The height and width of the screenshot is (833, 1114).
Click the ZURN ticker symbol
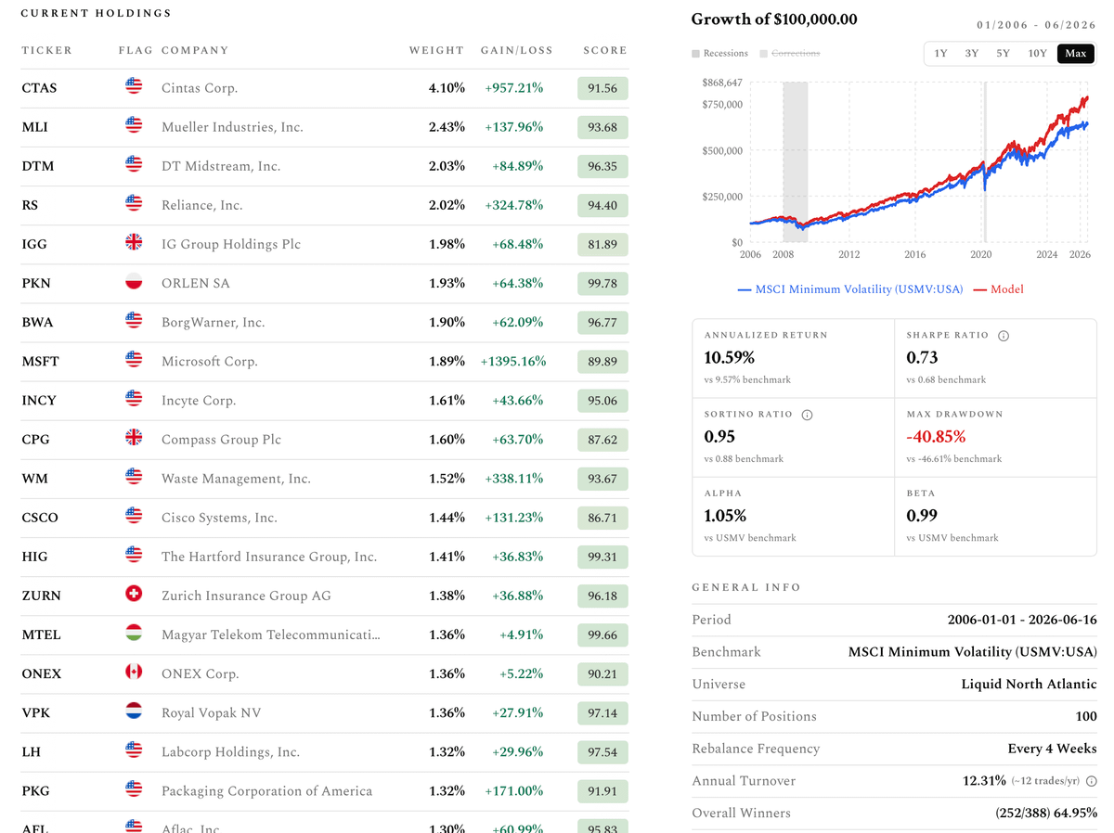(42, 596)
